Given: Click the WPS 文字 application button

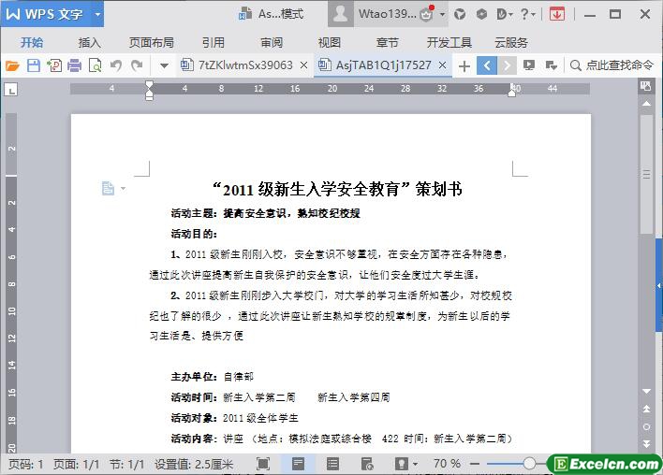Looking at the screenshot, I should point(44,14).
